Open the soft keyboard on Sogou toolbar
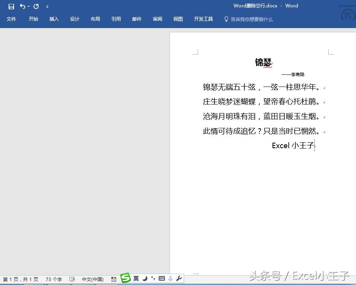This screenshot has height=285, width=356. pyautogui.click(x=162, y=278)
